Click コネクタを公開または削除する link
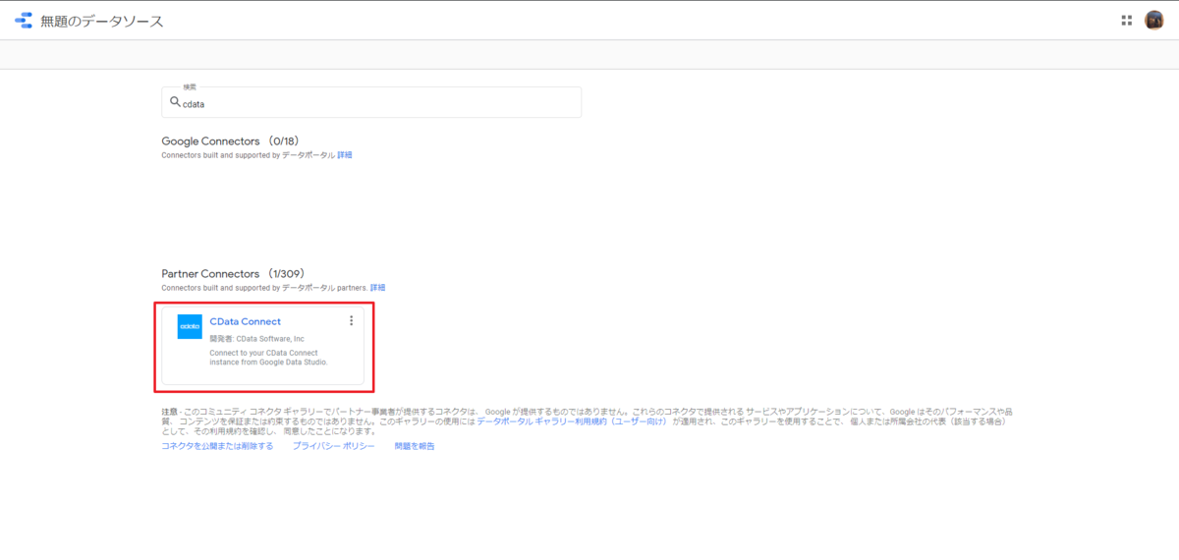This screenshot has height=560, width=1179. click(x=217, y=446)
